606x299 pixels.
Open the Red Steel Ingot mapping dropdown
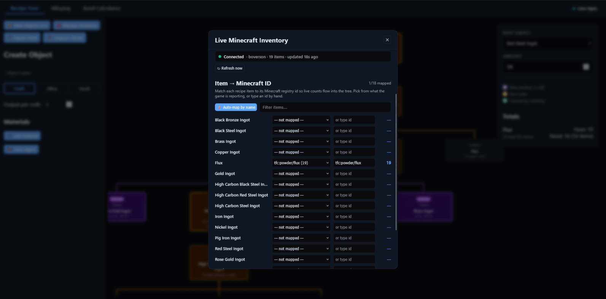[x=301, y=249]
